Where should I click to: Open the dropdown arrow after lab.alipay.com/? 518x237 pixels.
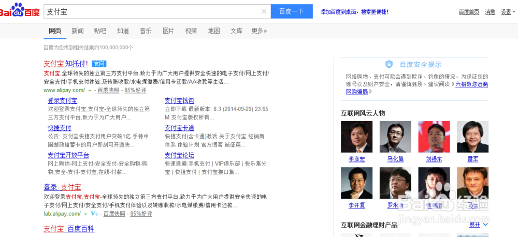point(85,214)
